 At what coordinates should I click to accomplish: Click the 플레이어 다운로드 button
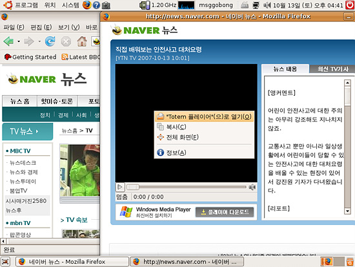[225, 212]
